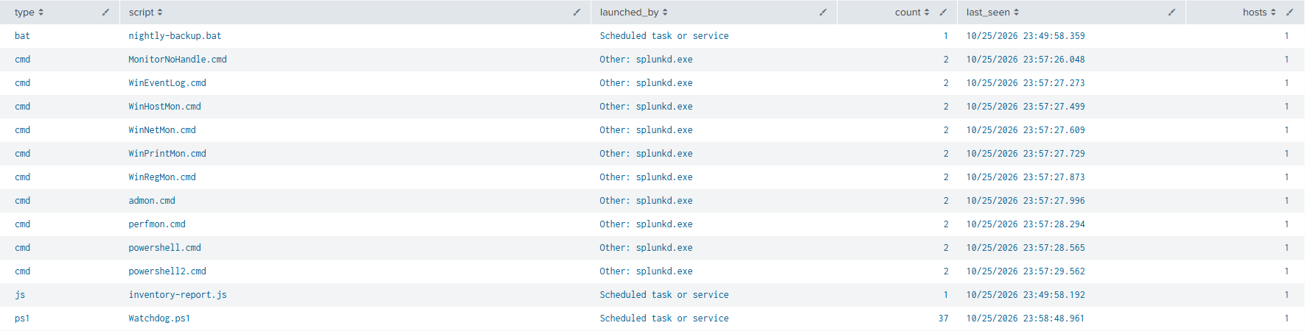Click splunkd.exe launcher in the powershell2.cmd row

[646, 271]
